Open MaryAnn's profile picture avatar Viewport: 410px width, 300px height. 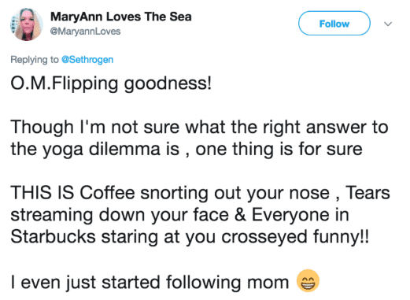27,24
